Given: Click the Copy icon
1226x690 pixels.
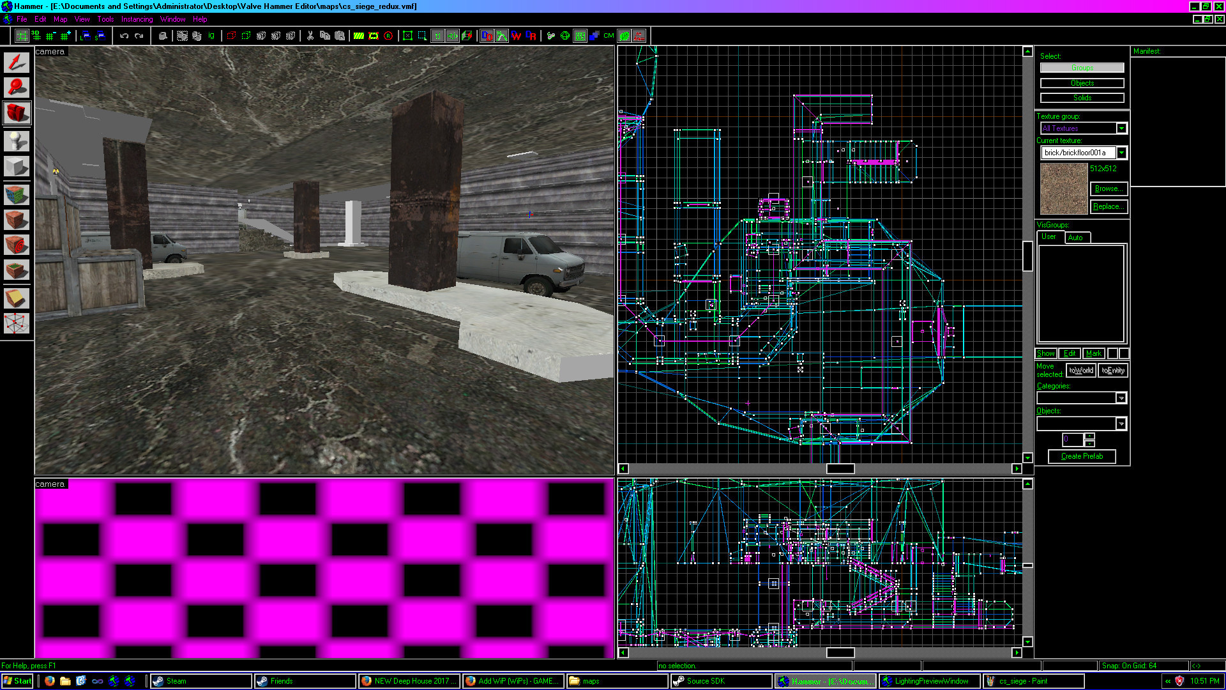Looking at the screenshot, I should 325,36.
